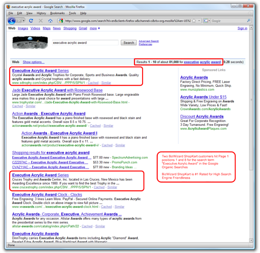This screenshot has height=253, width=260.
Task: Open the throbber activity icon at menu bar right
Action: (x=250, y=13)
